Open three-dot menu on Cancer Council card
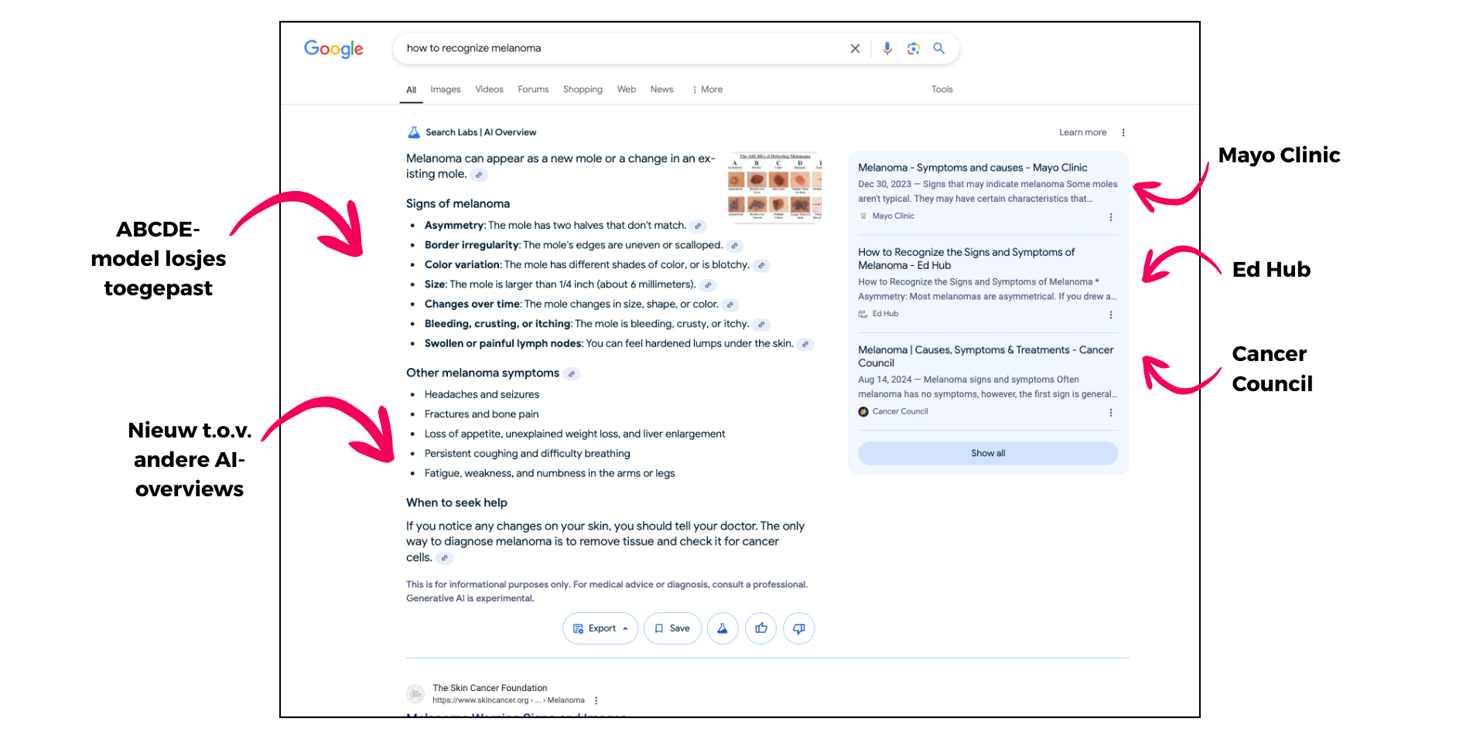 (1111, 413)
